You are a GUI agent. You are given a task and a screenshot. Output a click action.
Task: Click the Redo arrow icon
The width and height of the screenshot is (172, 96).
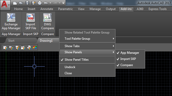click(x=55, y=3)
